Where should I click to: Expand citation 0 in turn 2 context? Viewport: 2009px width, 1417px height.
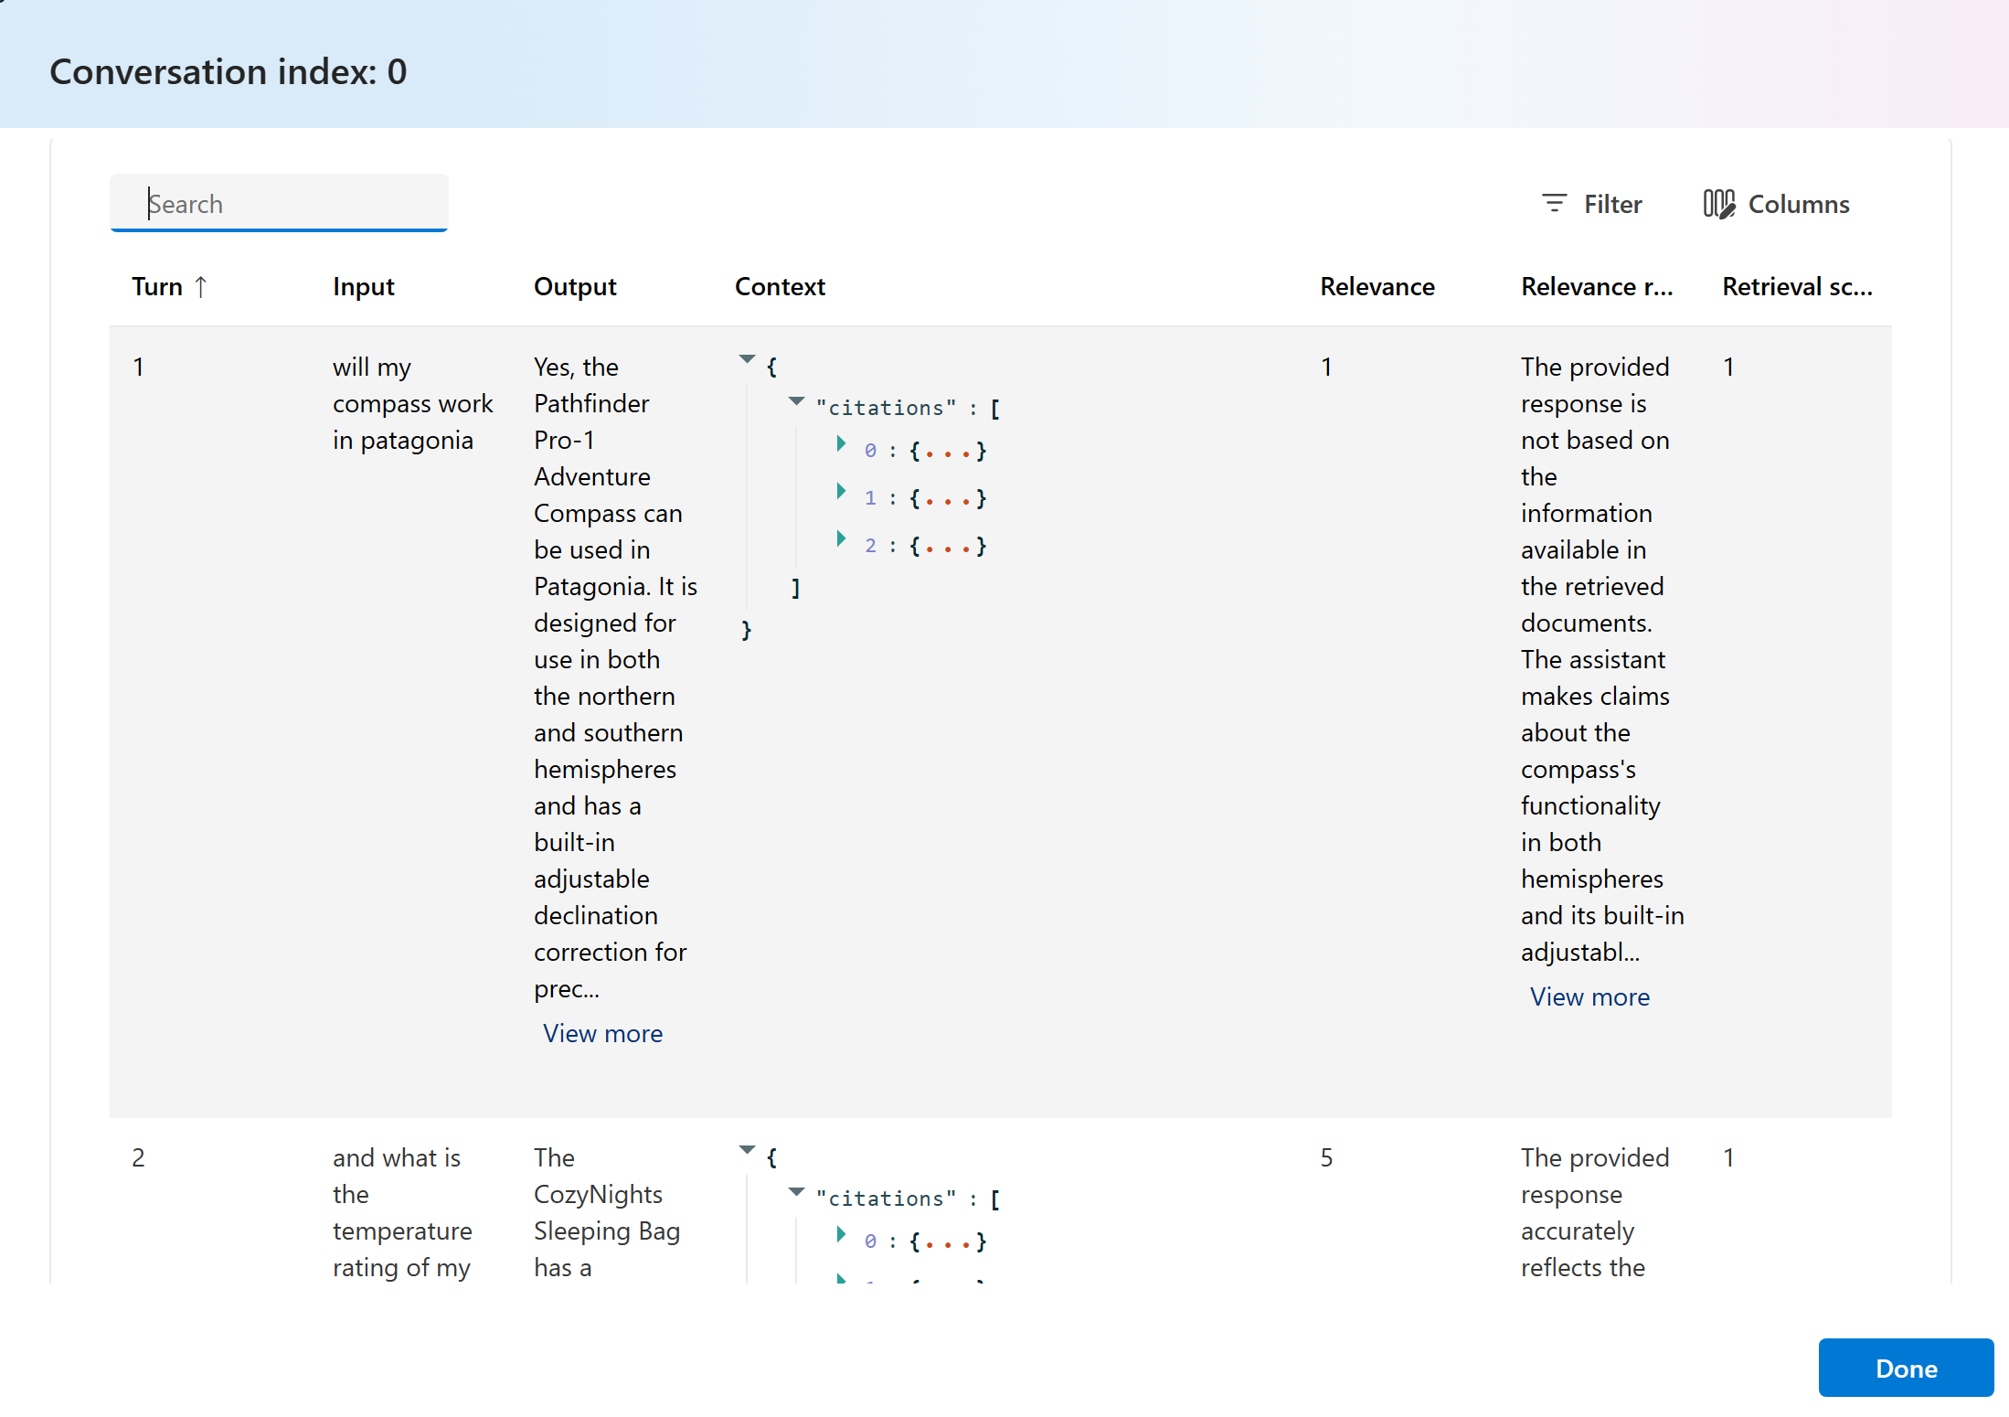[841, 1235]
